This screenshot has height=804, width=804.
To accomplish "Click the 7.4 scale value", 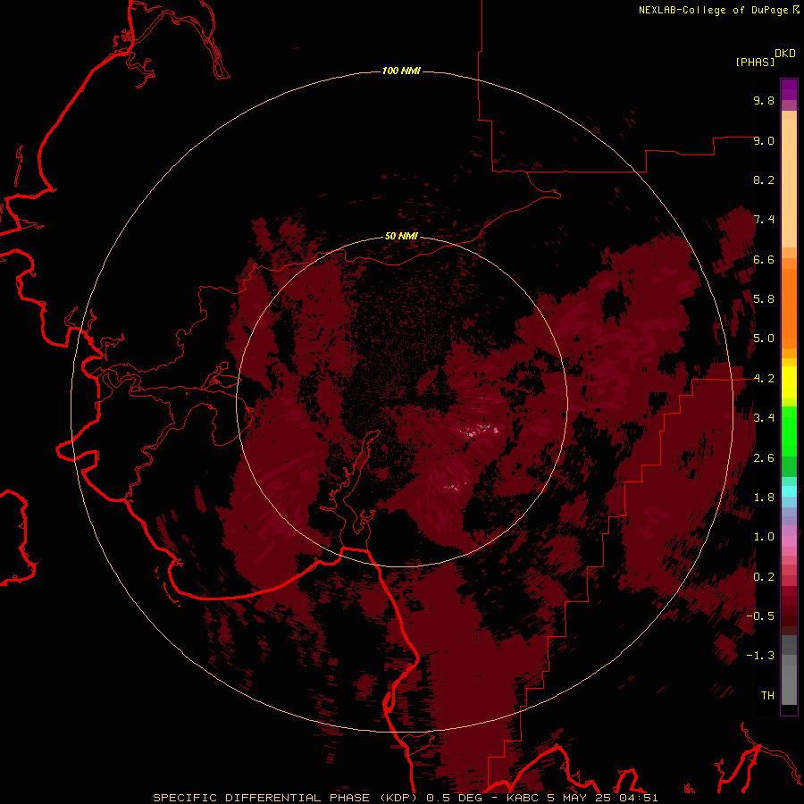I will pos(764,220).
